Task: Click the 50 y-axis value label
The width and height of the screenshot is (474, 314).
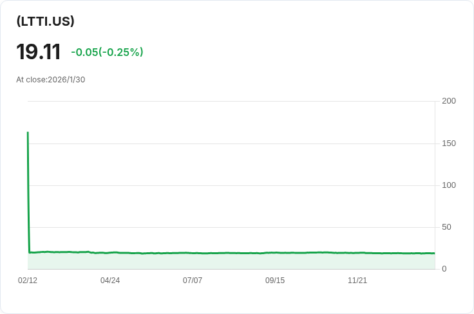Action: pos(446,227)
